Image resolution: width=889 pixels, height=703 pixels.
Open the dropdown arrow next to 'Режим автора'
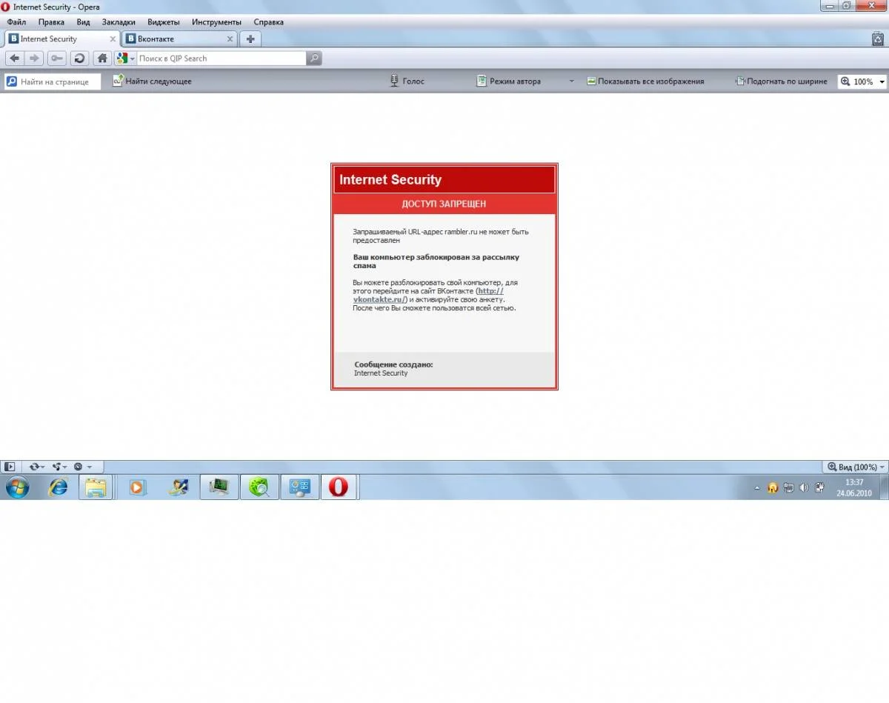pos(571,81)
